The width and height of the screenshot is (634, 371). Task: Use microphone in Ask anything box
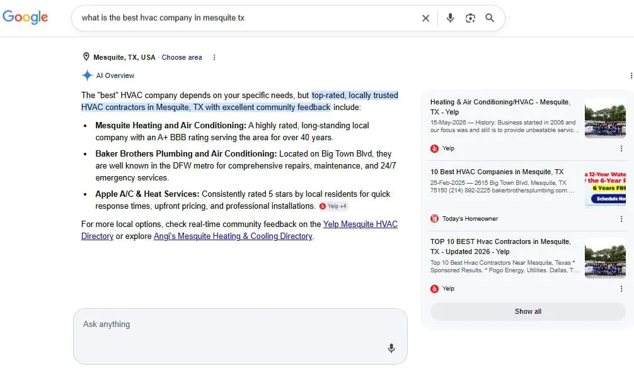[391, 348]
